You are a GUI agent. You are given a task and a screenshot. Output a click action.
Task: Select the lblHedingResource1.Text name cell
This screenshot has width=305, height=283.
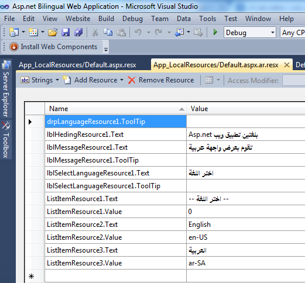point(115,134)
